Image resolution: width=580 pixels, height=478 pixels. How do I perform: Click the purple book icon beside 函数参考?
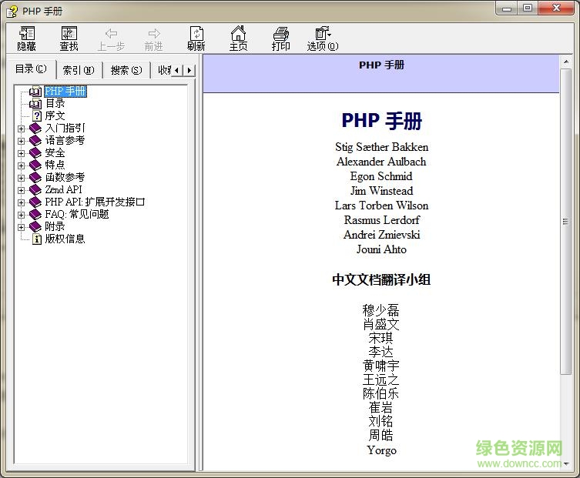[x=35, y=178]
